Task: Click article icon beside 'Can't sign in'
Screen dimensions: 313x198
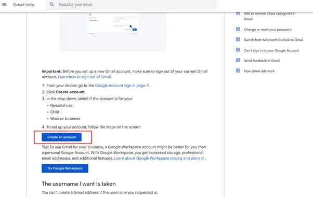Action: point(238,50)
